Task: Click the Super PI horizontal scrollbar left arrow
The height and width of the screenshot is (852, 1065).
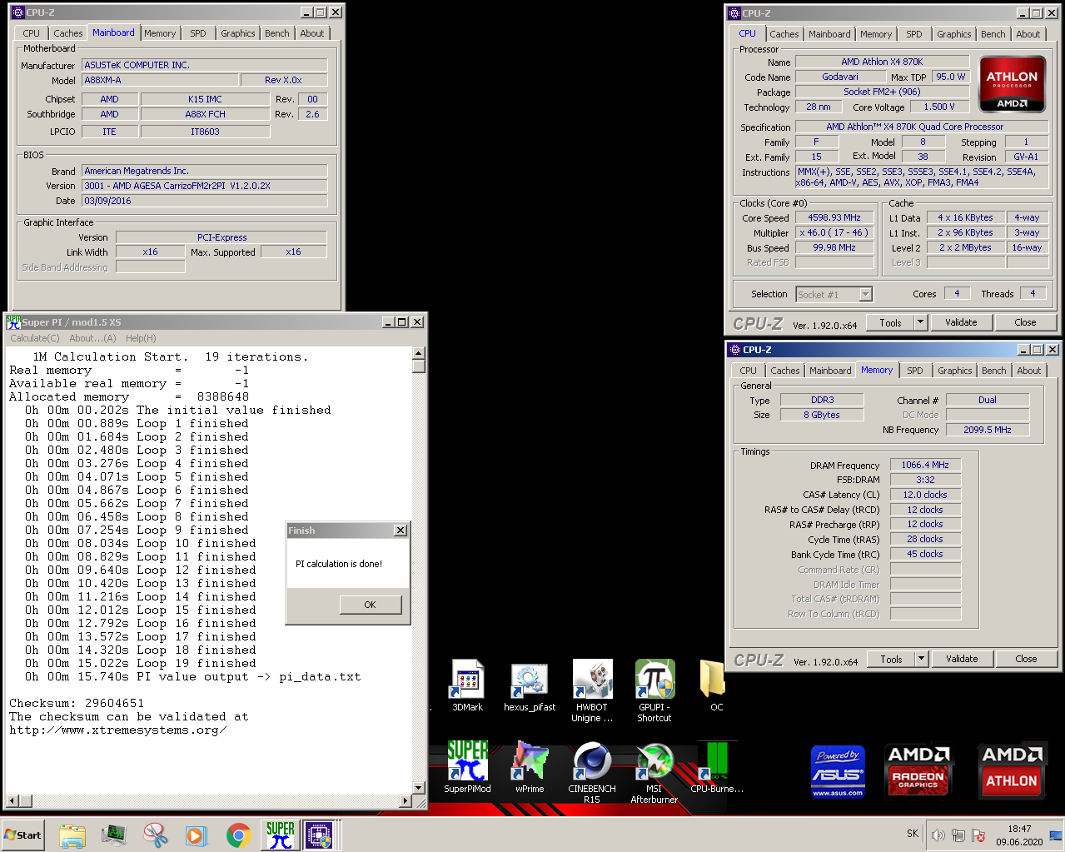Action: pyautogui.click(x=12, y=801)
